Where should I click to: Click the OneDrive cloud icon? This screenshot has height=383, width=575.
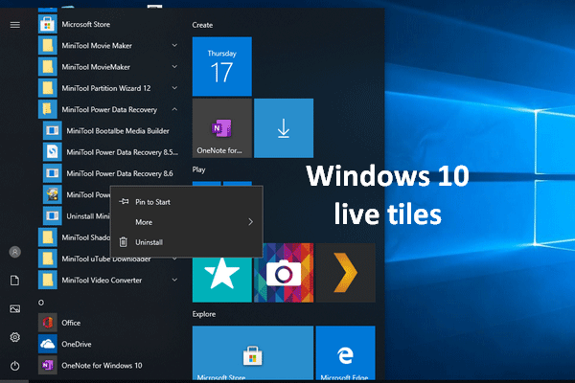click(48, 344)
